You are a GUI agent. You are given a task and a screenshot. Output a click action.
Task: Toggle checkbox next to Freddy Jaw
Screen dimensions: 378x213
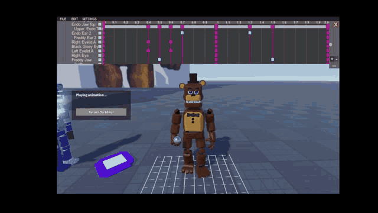[x=100, y=60]
